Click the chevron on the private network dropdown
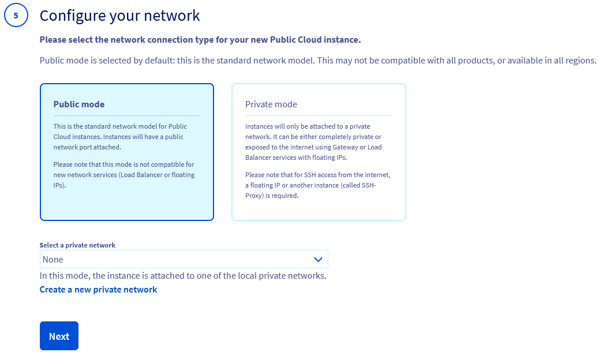The height and width of the screenshot is (356, 599). [x=318, y=259]
